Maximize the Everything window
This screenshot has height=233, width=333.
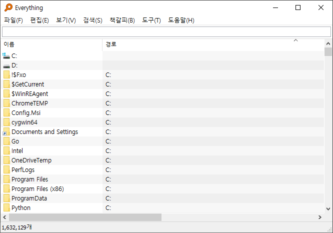298,7
